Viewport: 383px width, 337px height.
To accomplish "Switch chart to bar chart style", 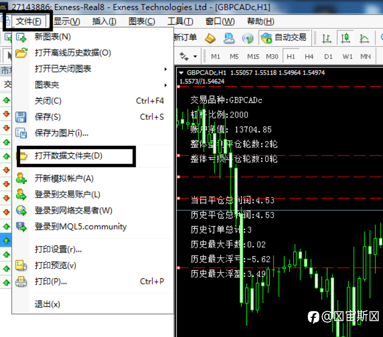I will click(327, 38).
